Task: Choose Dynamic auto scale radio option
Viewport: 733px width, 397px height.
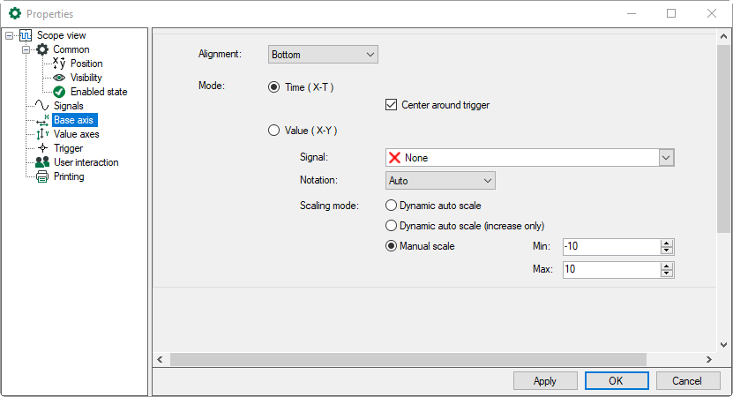Action: tap(392, 206)
